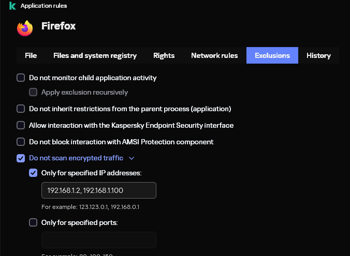Viewport: 350px width, 256px height.
Task: Open the History tab
Action: [318, 55]
